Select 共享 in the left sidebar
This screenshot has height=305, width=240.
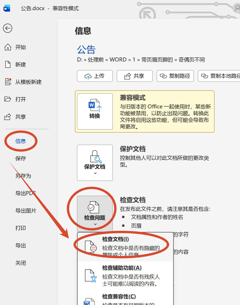[20, 117]
